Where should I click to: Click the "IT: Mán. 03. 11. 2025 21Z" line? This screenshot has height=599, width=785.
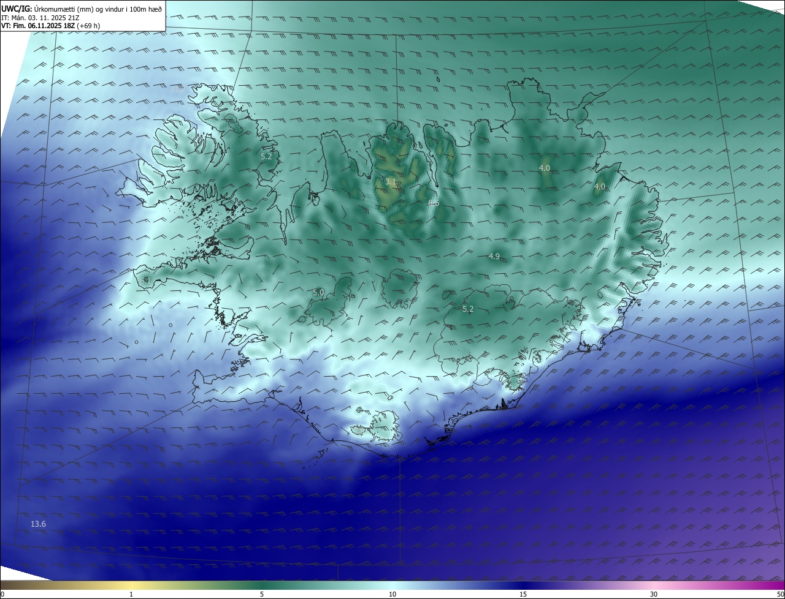pos(40,17)
